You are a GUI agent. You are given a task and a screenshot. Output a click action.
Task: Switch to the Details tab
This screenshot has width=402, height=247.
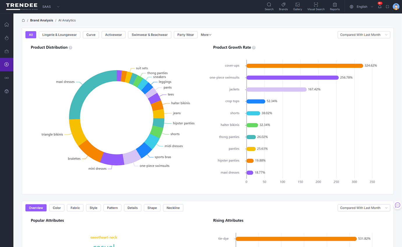tap(133, 208)
